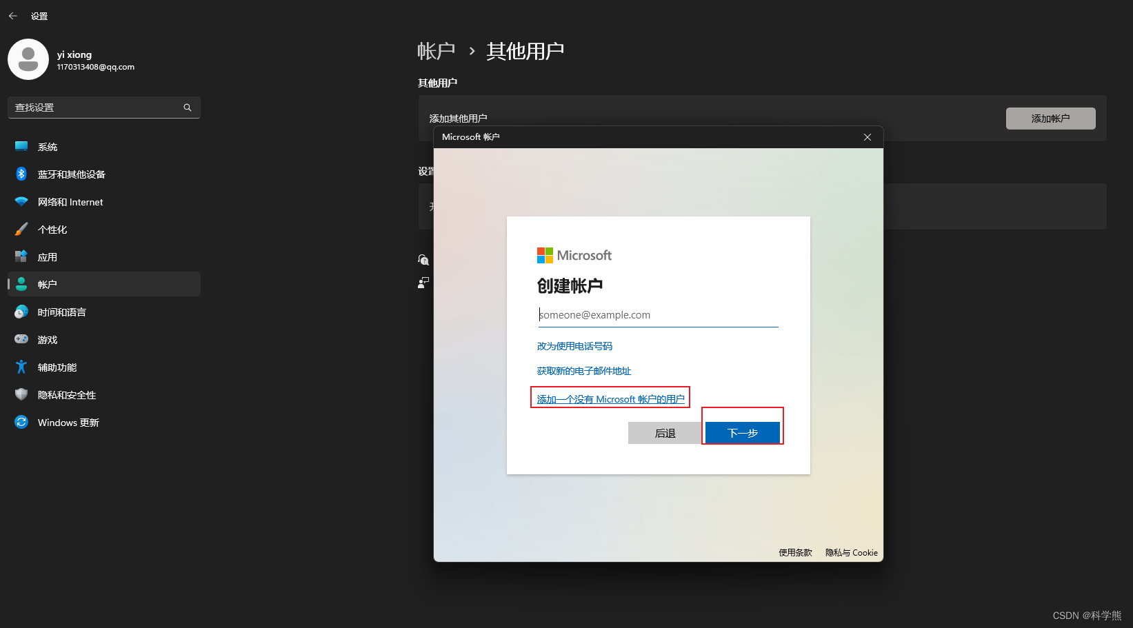Screen dimensions: 1133x628
Task: Click the 后退 button
Action: (x=665, y=433)
